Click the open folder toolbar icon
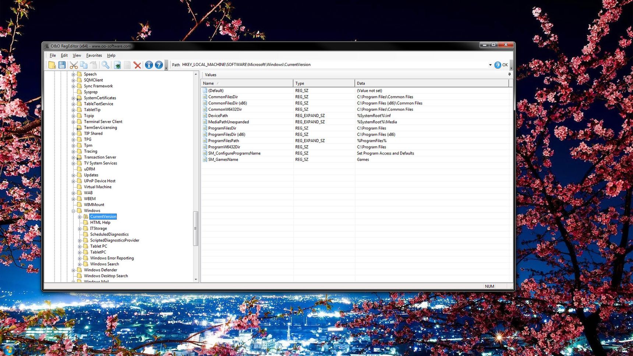Screen dimensions: 633x356 click(x=52, y=65)
